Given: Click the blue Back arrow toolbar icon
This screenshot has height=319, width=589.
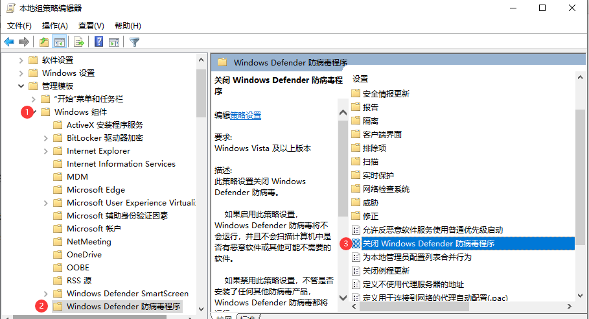Looking at the screenshot, I should [9, 41].
